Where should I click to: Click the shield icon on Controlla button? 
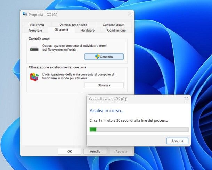point(97,57)
